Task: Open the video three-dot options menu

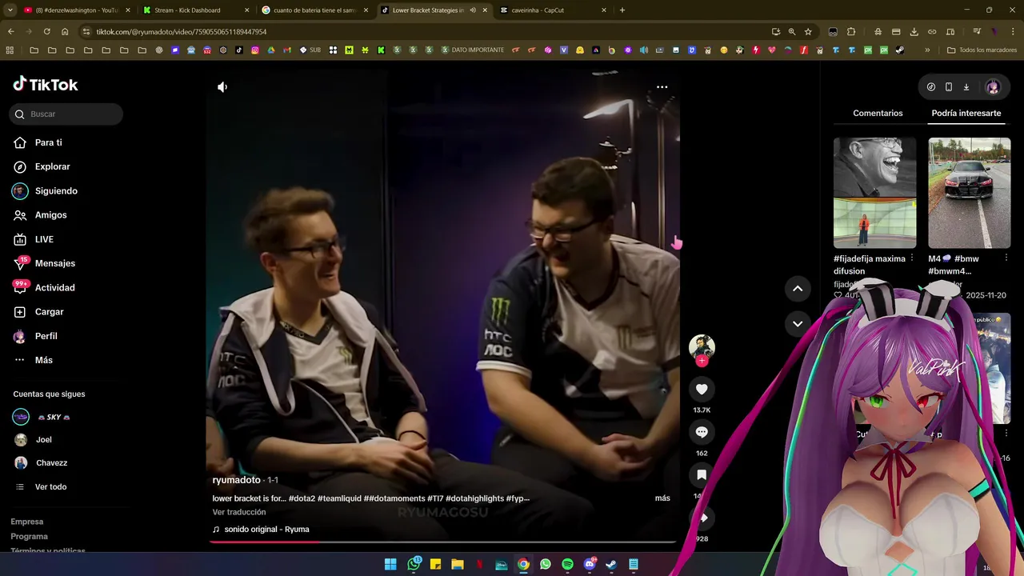Action: tap(662, 87)
